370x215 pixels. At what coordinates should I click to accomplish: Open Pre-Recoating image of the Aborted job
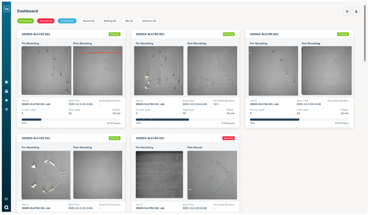coord(159,175)
